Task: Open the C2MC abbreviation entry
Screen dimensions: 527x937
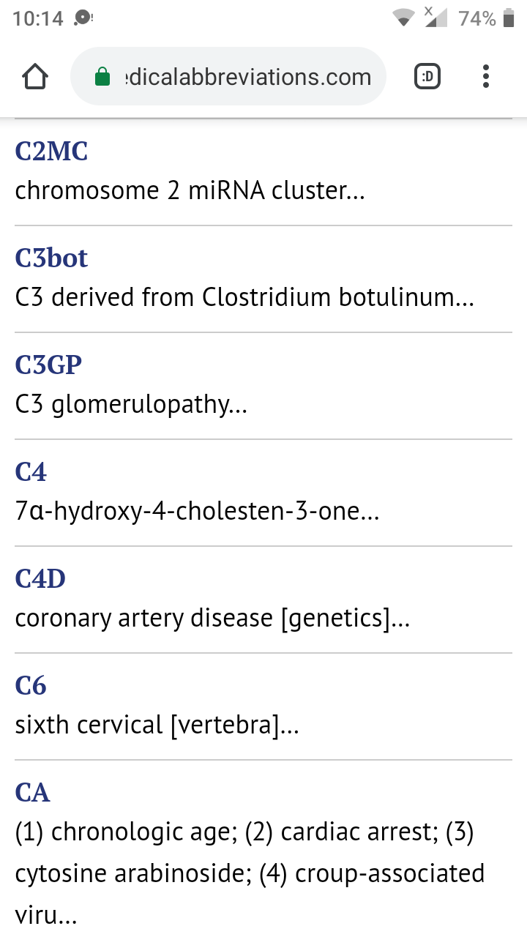Action: pos(51,152)
